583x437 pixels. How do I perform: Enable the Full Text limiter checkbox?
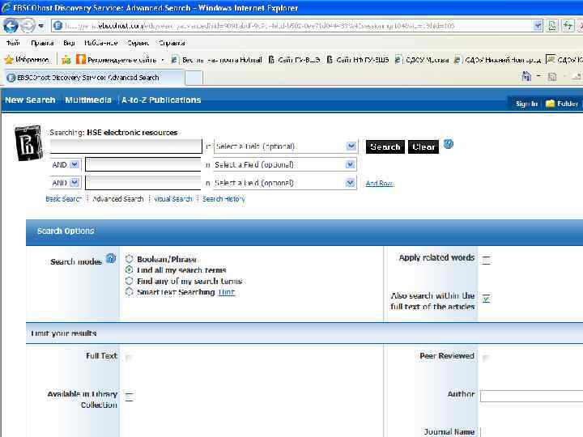point(129,358)
